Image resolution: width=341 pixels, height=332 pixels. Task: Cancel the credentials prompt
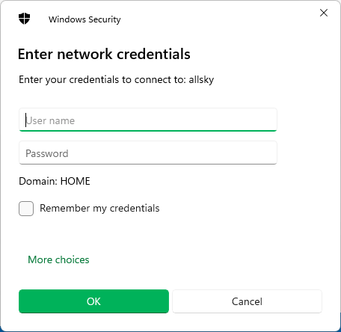247,301
